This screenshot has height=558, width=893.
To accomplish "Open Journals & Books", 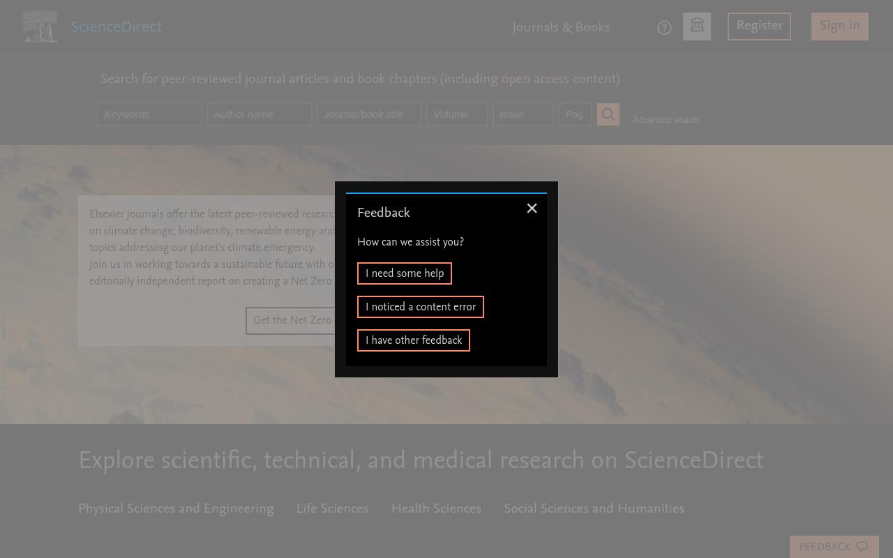I will (561, 28).
